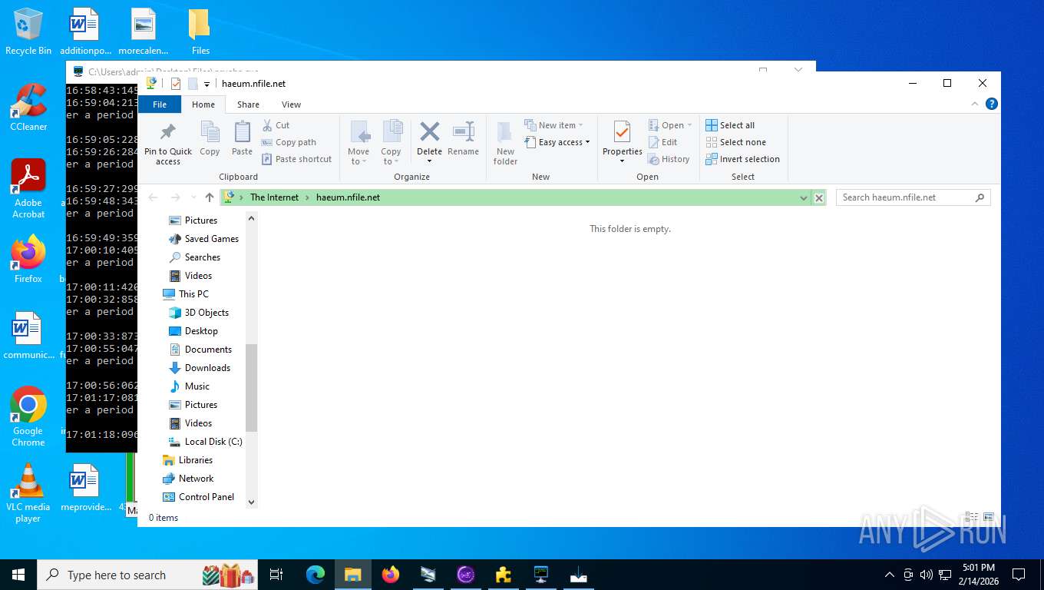The width and height of the screenshot is (1044, 590).
Task: Click the Forward navigation arrow
Action: 175,197
